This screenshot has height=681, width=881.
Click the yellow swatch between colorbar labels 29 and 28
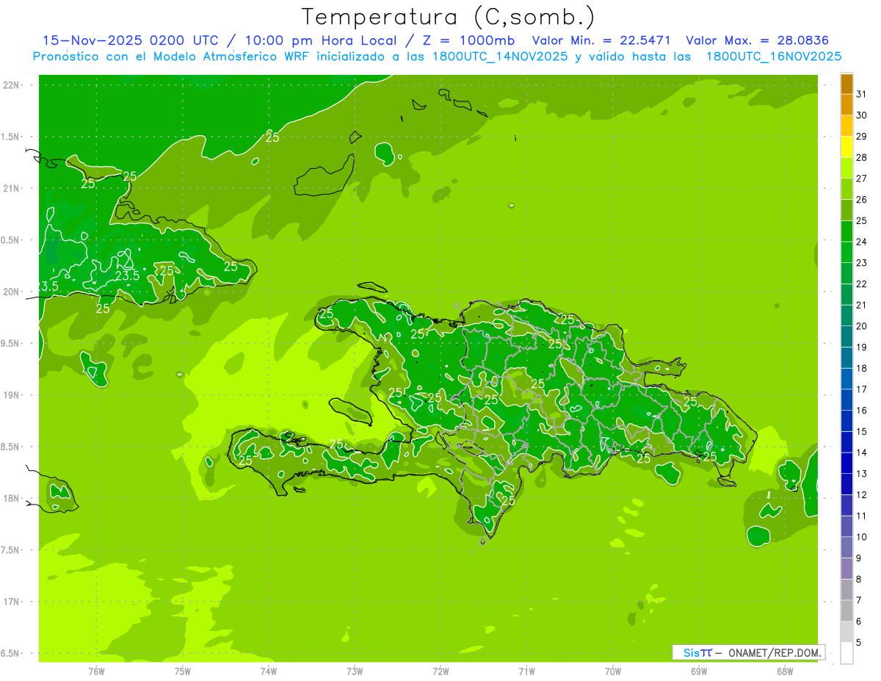tap(846, 147)
